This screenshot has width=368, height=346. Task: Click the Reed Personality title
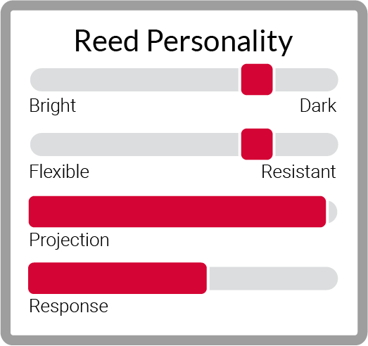(x=184, y=41)
